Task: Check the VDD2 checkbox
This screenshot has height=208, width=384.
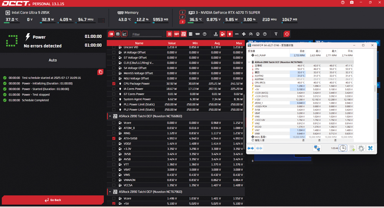Action: click(x=114, y=144)
